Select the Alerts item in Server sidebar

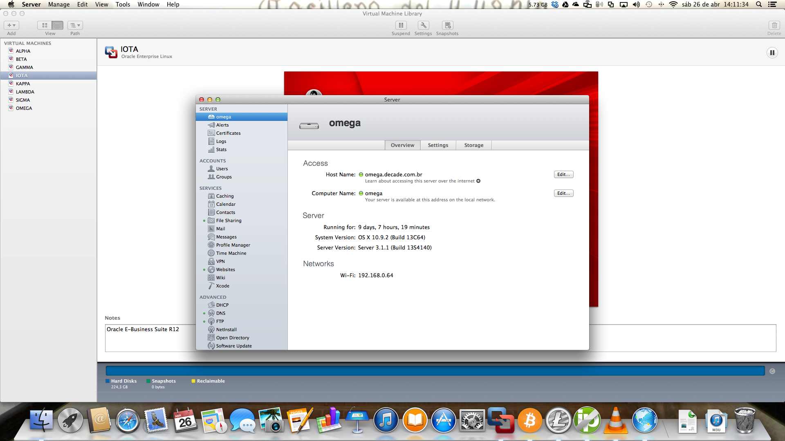[241, 125]
